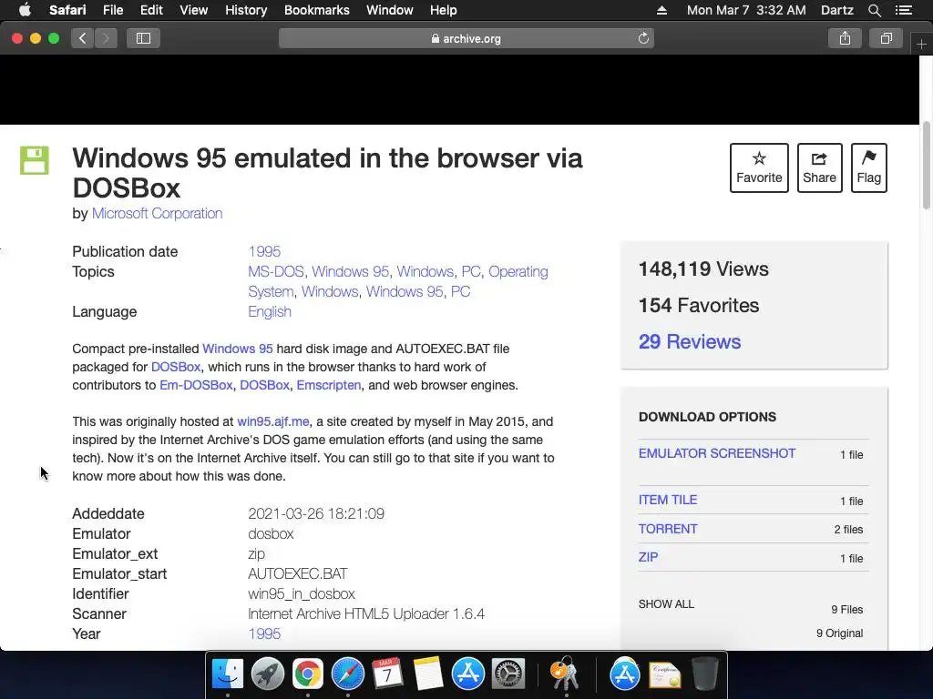Click the win95.ajf.me link
Screen dimensions: 933x699
point(273,421)
